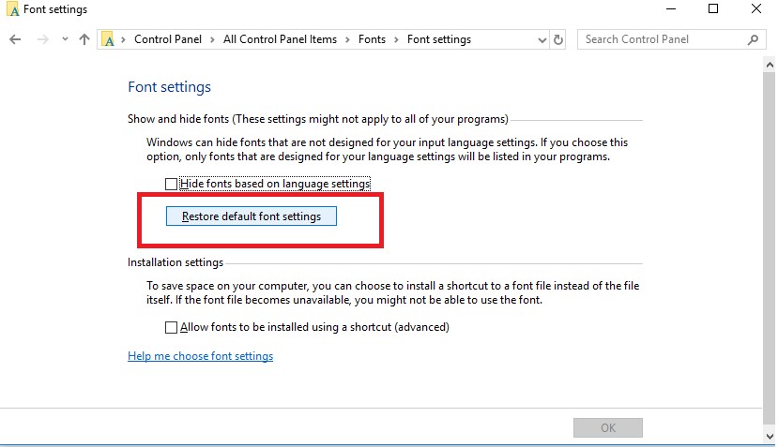Viewport: 778px width, 447px height.
Task: Open Help me choose font settings link
Action: click(200, 356)
